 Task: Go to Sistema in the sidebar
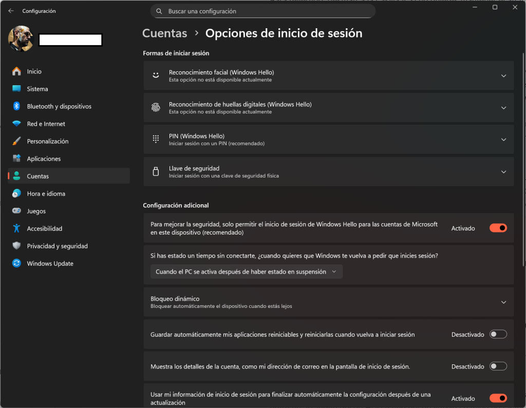click(x=37, y=89)
